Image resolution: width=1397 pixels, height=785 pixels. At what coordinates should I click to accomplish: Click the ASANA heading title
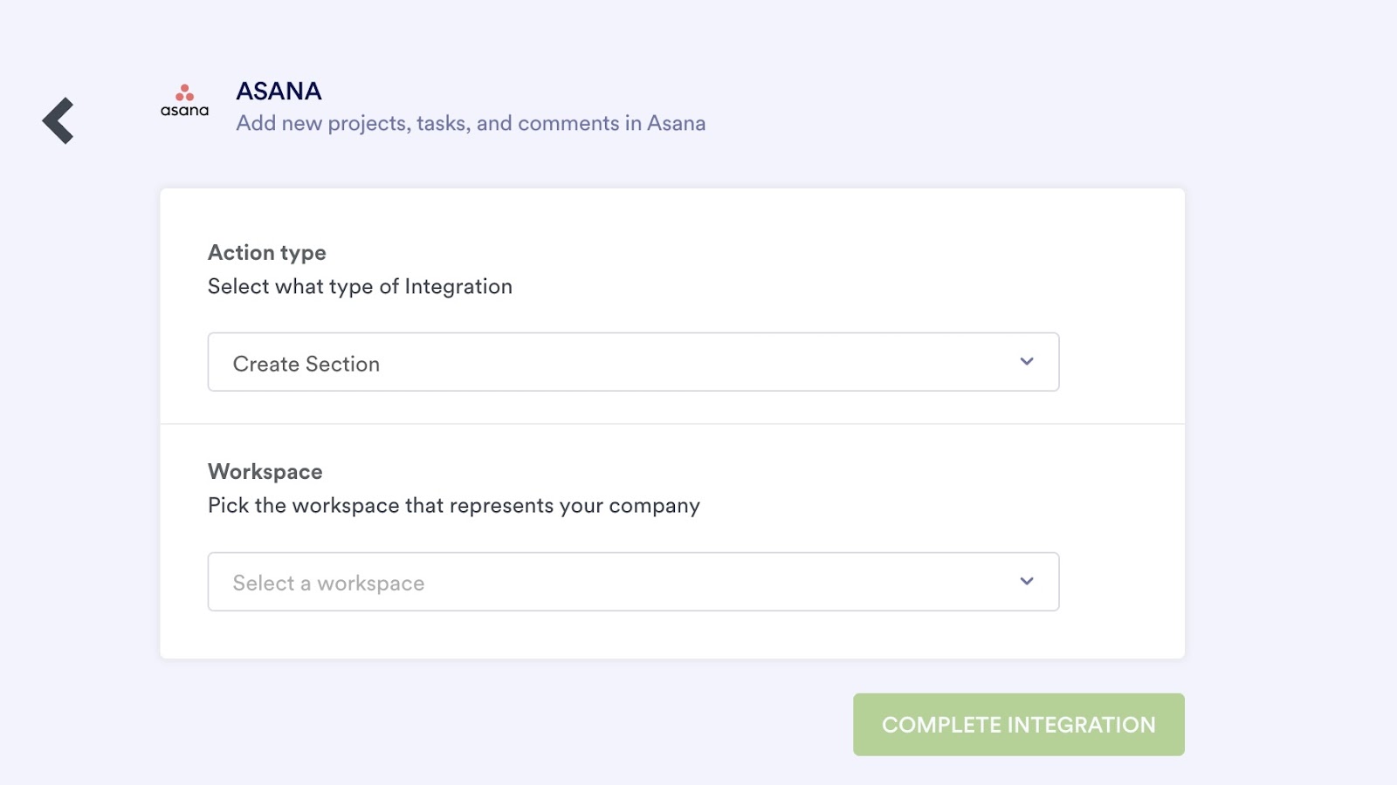pyautogui.click(x=279, y=91)
